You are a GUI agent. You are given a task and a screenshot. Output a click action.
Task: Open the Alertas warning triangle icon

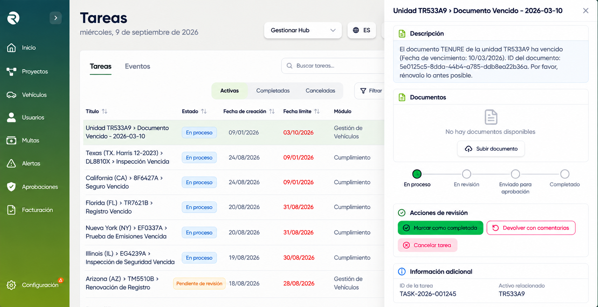coord(11,163)
